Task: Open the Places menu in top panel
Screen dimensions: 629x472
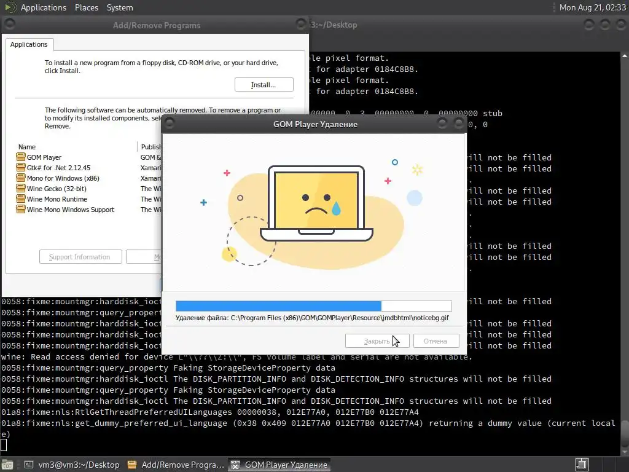Action: click(x=86, y=7)
